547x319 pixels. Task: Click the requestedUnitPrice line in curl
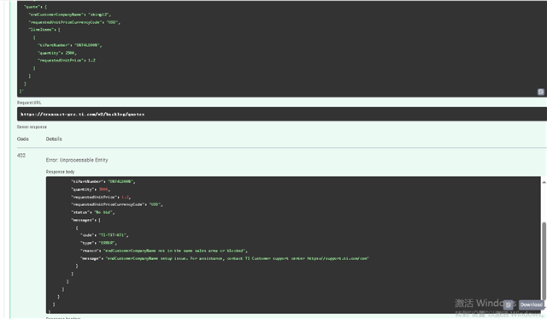pyautogui.click(x=67, y=61)
